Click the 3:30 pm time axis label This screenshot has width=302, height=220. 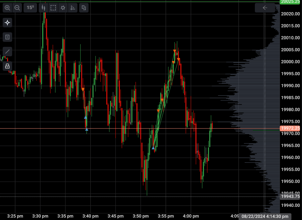[x=40, y=216]
